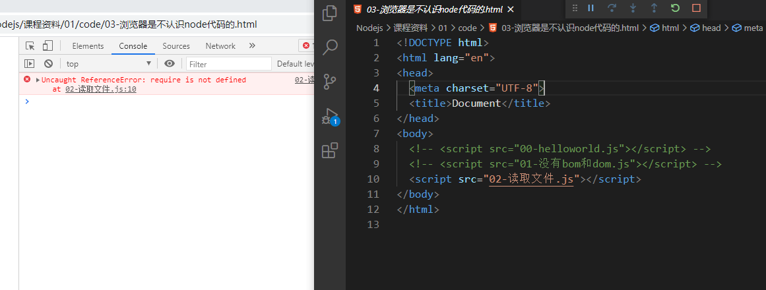This screenshot has width=766, height=290.
Task: Click debug Step Over button
Action: pyautogui.click(x=612, y=8)
